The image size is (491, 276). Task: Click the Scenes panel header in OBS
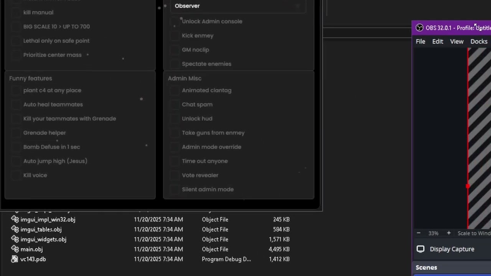[x=452, y=268]
